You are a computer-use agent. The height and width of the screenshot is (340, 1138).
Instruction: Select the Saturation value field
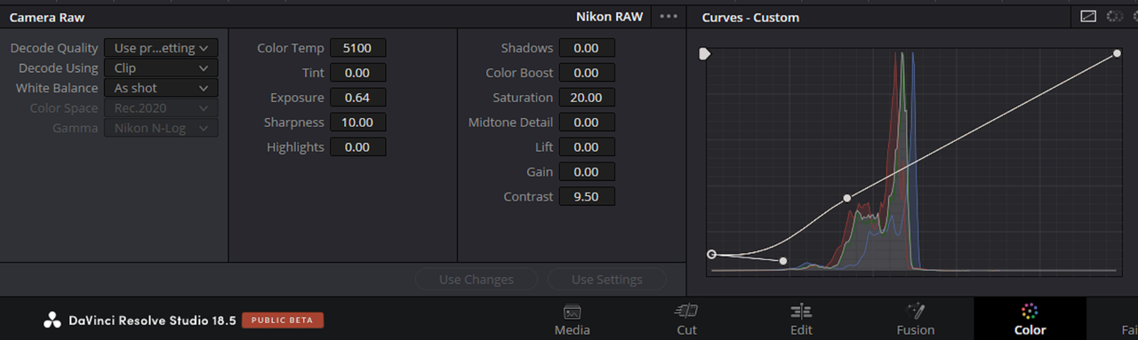[587, 98]
